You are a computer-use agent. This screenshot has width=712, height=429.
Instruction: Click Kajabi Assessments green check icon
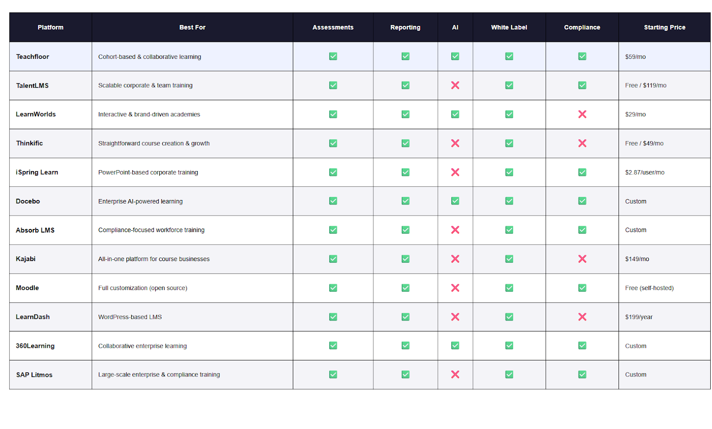(333, 259)
